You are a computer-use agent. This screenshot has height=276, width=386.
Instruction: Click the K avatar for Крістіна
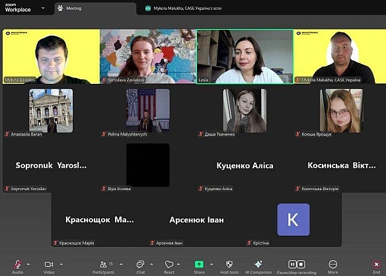pyautogui.click(x=293, y=219)
